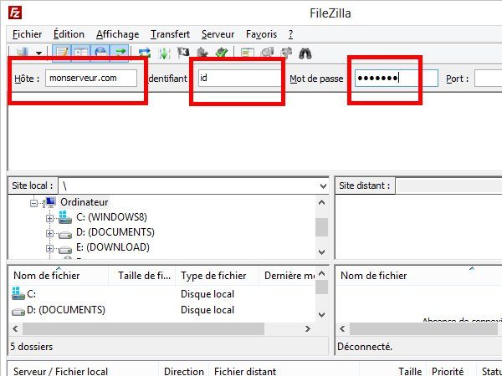Open the Site Manager icon
This screenshot has height=376, width=502.
tap(22, 53)
